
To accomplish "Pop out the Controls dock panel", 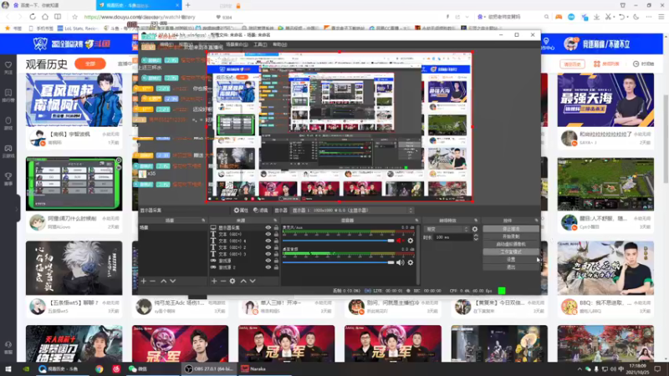I will click(536, 221).
